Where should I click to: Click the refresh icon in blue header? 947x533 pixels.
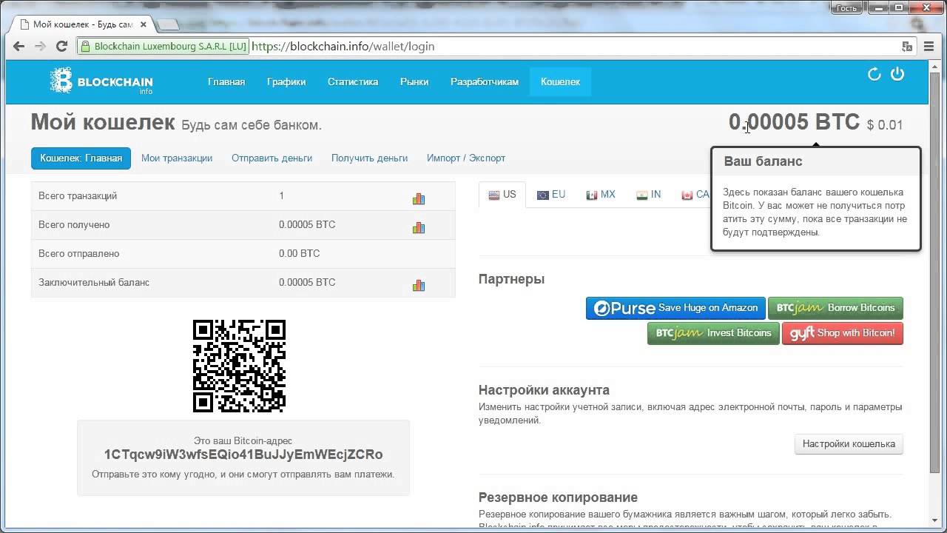[874, 74]
